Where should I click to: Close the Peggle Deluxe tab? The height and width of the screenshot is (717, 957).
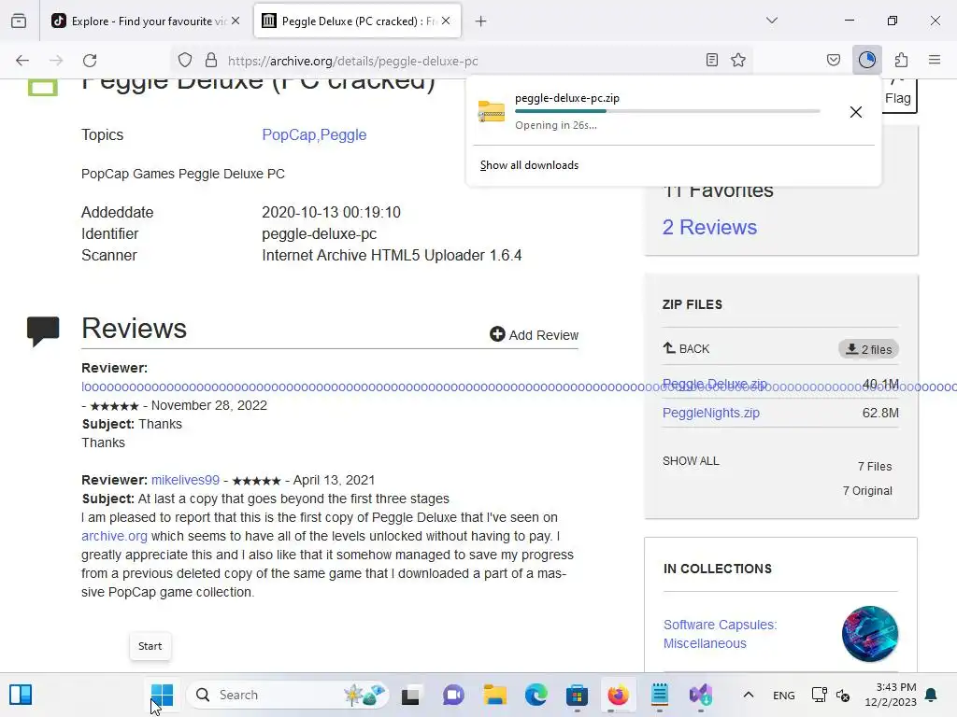pyautogui.click(x=446, y=21)
